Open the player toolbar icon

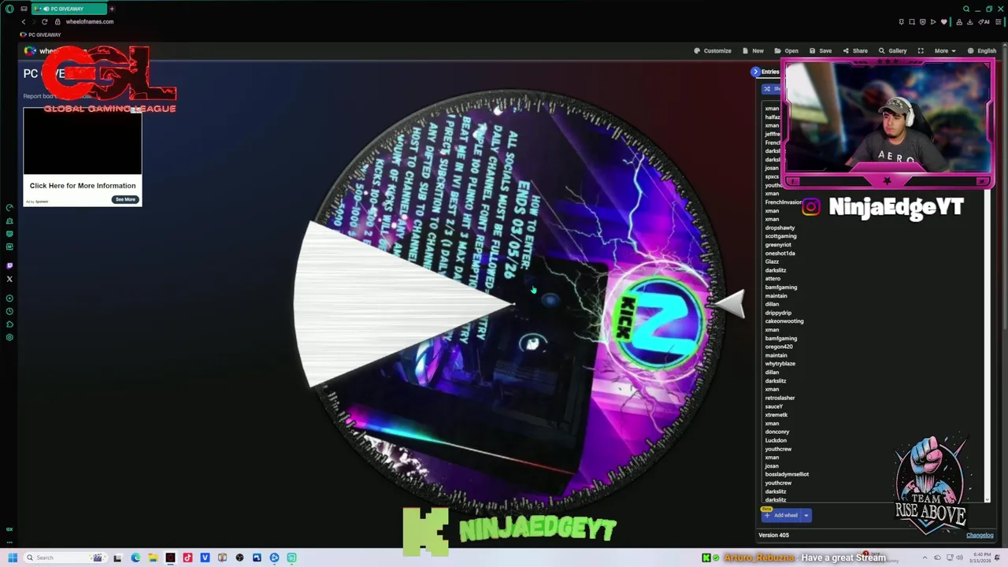tap(934, 21)
